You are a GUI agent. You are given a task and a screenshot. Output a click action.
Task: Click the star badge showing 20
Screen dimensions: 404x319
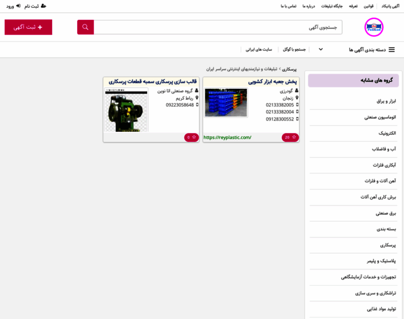(290, 137)
